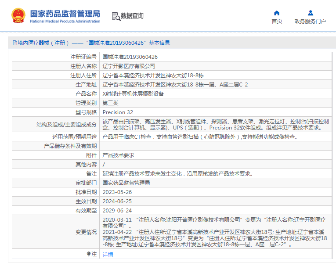Click the 首页 label

[277, 22]
